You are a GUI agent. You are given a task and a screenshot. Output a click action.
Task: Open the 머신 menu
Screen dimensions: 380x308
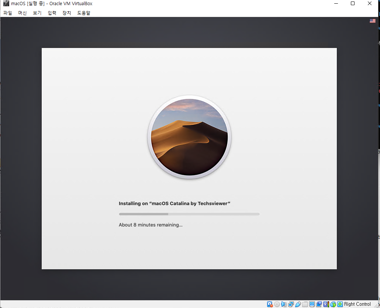click(22, 13)
